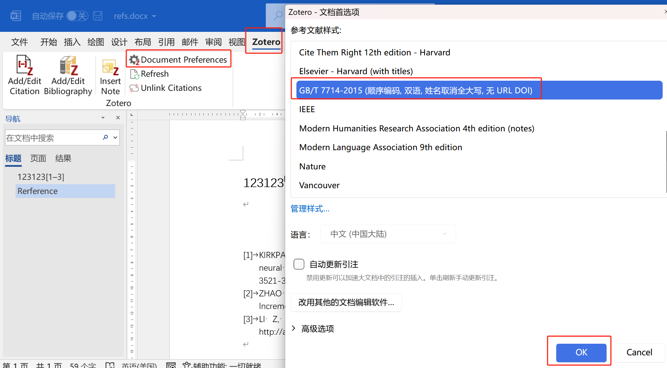Click the accessibility status icon
This screenshot has width=667, height=368.
[x=187, y=365]
